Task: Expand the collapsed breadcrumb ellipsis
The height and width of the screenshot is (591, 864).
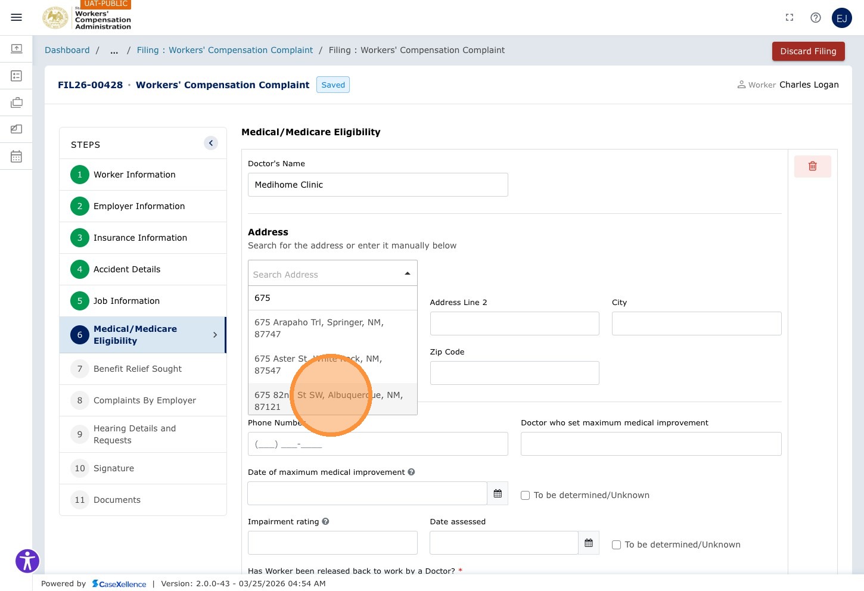Action: point(114,50)
